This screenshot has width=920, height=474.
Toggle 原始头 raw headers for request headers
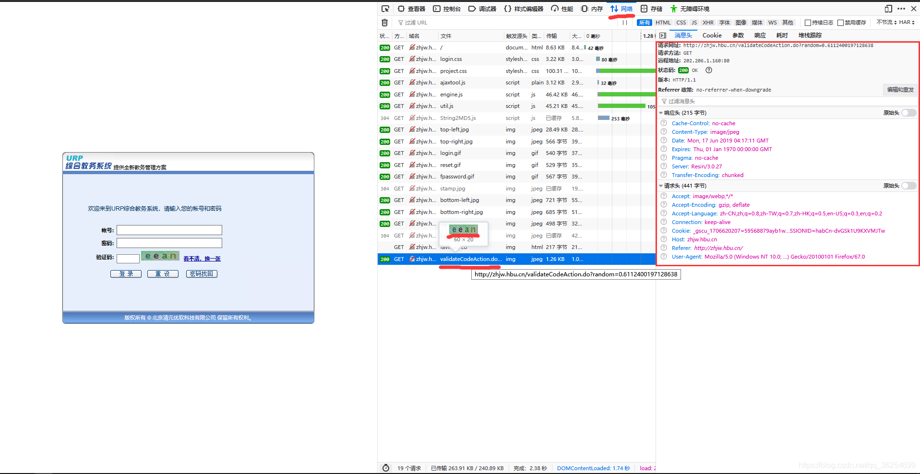click(x=908, y=186)
